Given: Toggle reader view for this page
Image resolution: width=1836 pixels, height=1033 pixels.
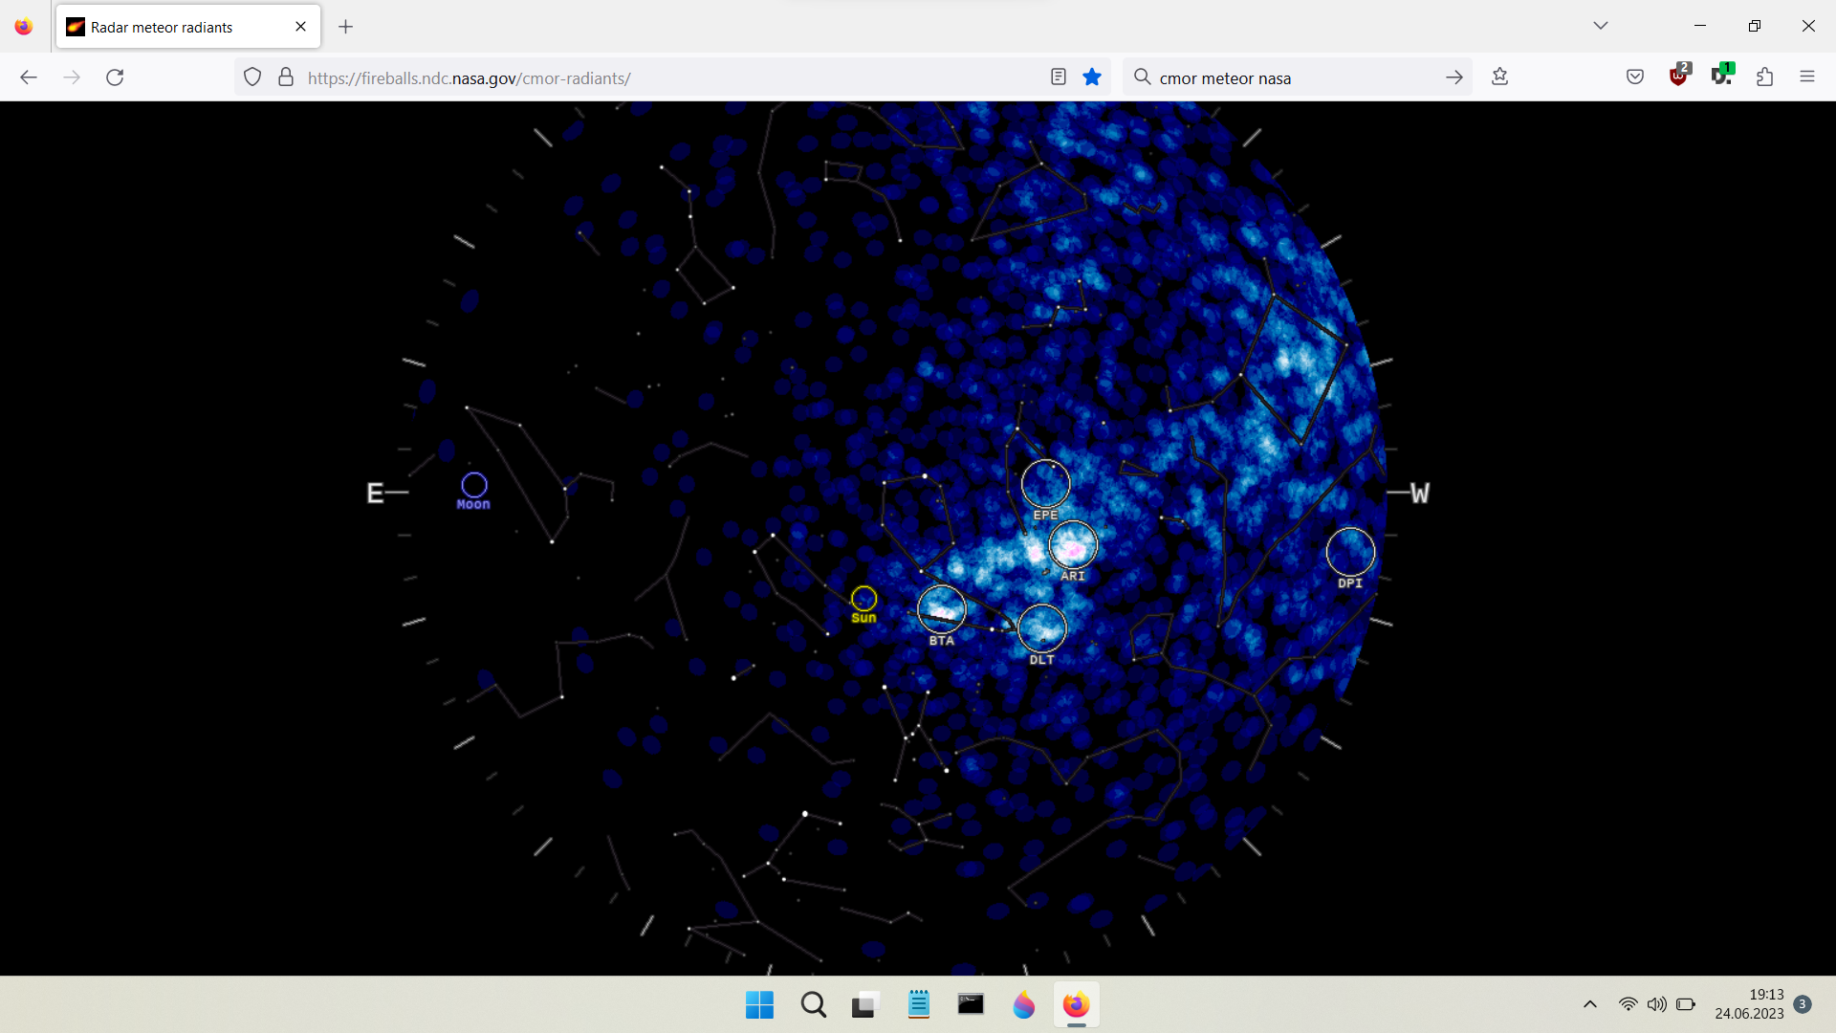Looking at the screenshot, I should (1058, 77).
